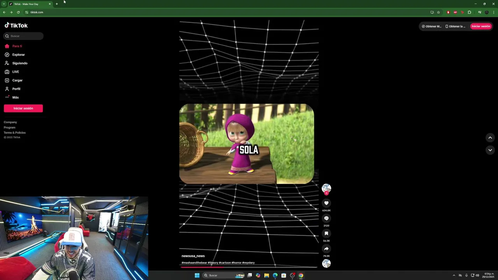Click the Windows taskbar Buscar search box
The image size is (498, 280).
click(x=224, y=275)
